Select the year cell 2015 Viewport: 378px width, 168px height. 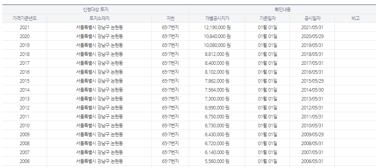[x=25, y=81]
